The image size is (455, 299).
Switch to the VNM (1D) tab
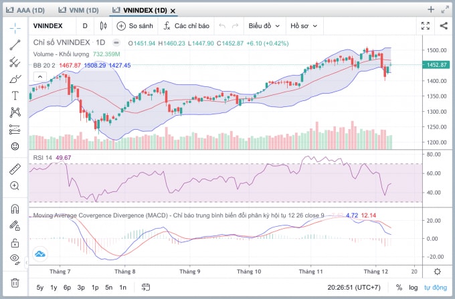click(79, 11)
